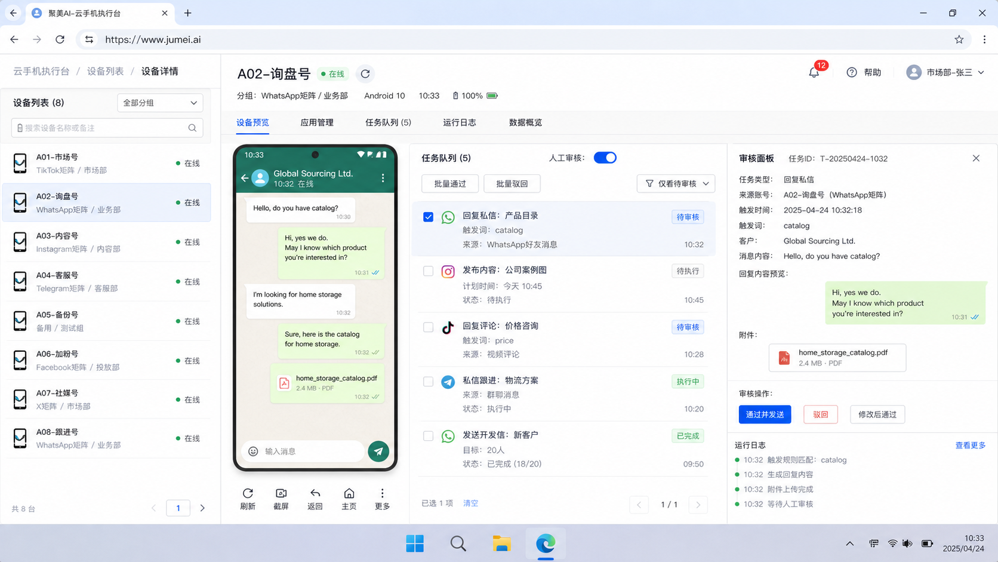The width and height of the screenshot is (998, 562).
Task: Go to phone home via 主页 icon
Action: (x=349, y=493)
